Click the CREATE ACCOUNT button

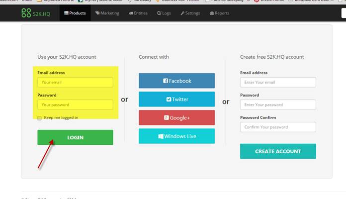(277, 151)
